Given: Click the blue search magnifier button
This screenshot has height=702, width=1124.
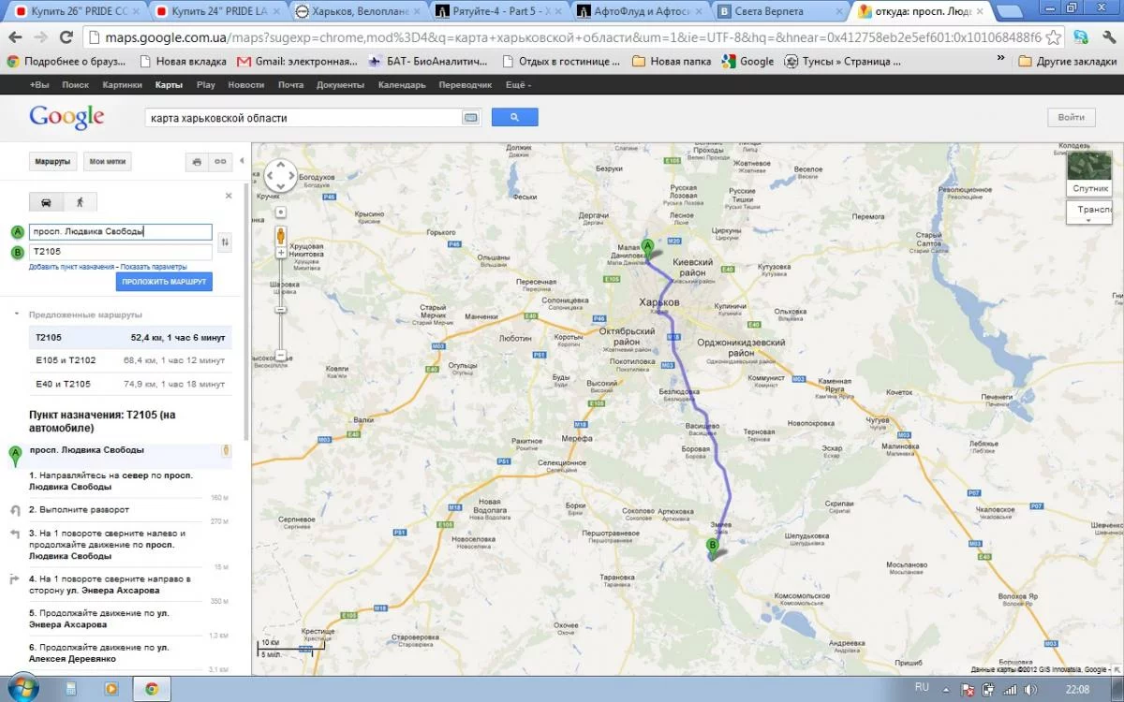Looking at the screenshot, I should pyautogui.click(x=514, y=117).
